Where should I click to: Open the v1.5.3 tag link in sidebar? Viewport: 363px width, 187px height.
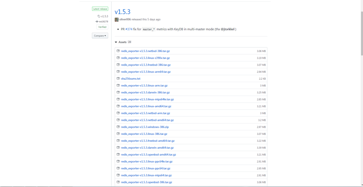coord(105,16)
